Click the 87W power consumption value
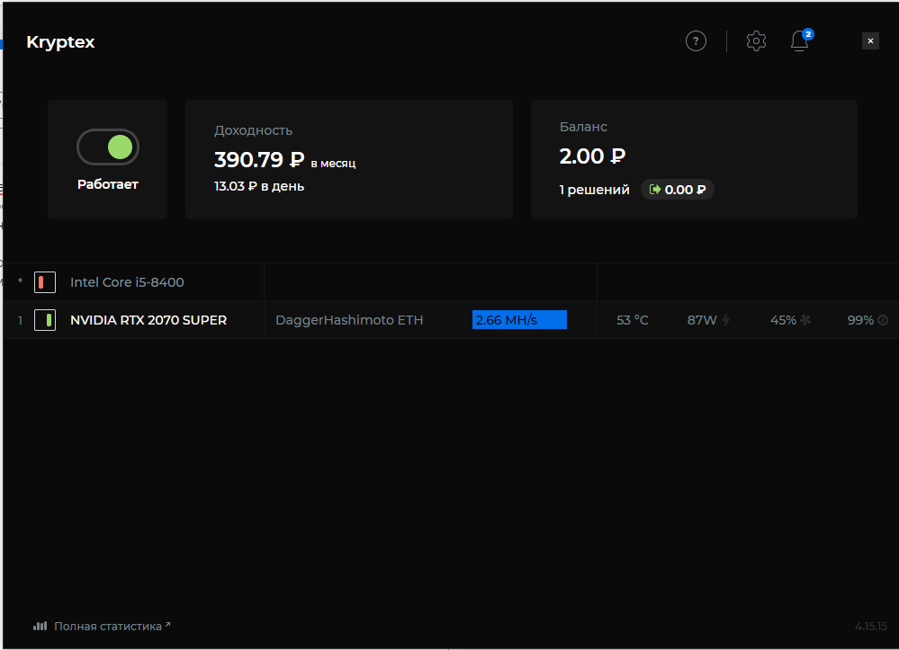The height and width of the screenshot is (650, 899). tap(702, 320)
